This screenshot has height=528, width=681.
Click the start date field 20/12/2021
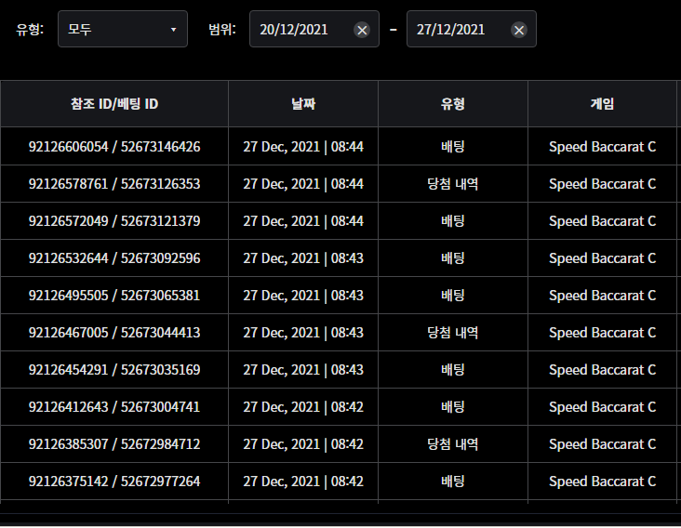click(x=314, y=29)
